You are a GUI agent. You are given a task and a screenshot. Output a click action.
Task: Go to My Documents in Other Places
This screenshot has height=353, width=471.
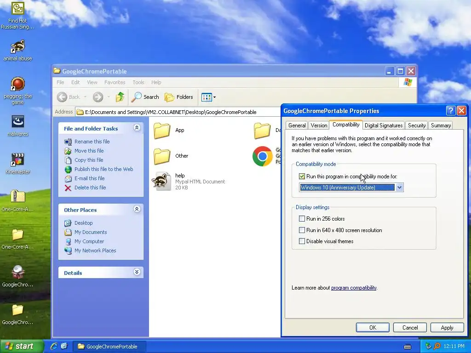(x=91, y=232)
